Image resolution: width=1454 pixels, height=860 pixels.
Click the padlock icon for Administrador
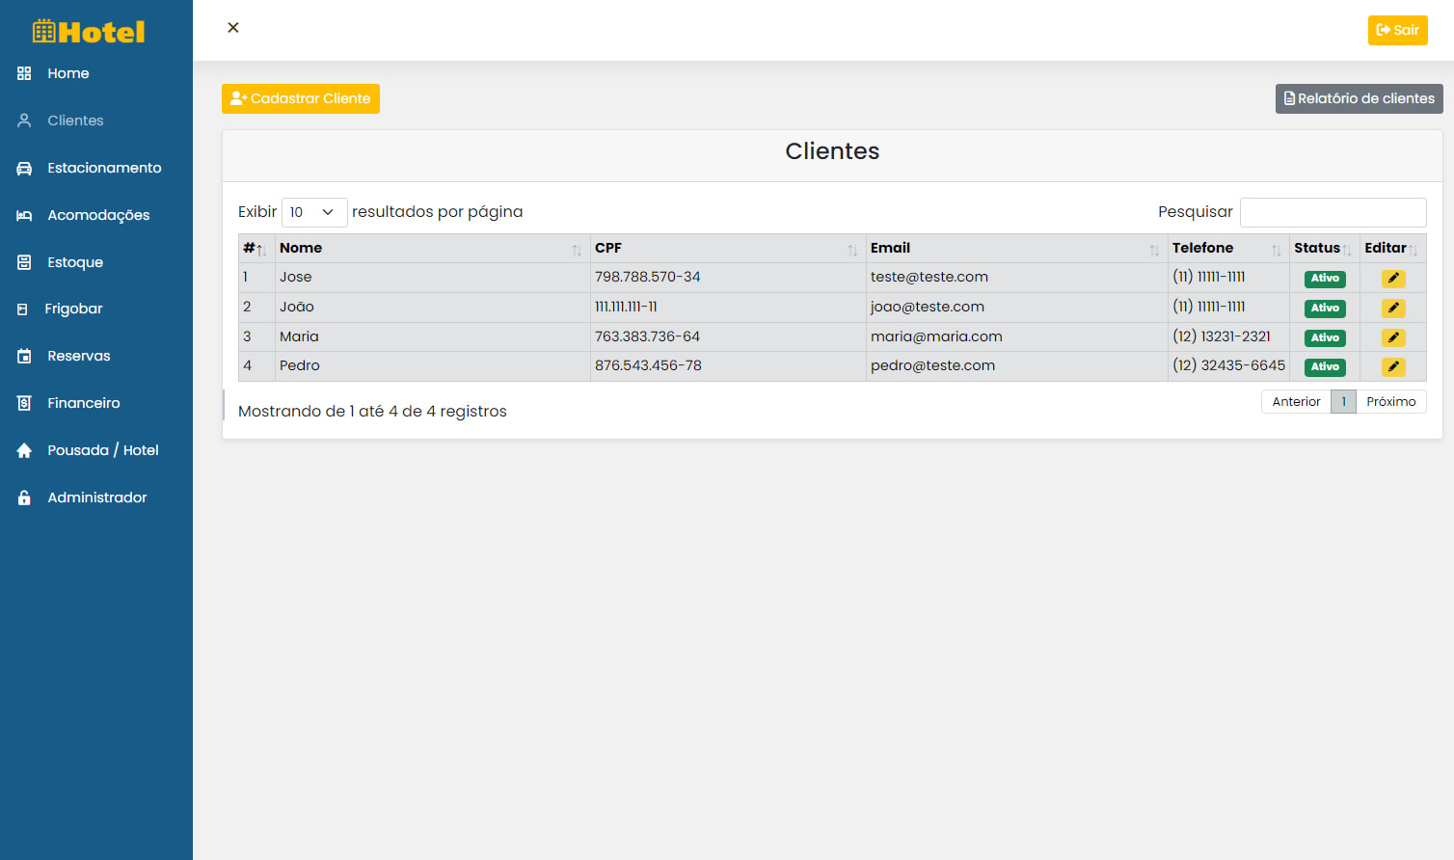(x=24, y=498)
